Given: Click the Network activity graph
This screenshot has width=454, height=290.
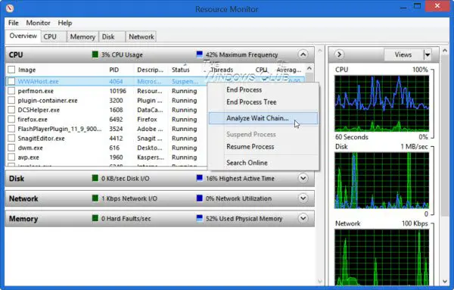Looking at the screenshot, I should 381,257.
